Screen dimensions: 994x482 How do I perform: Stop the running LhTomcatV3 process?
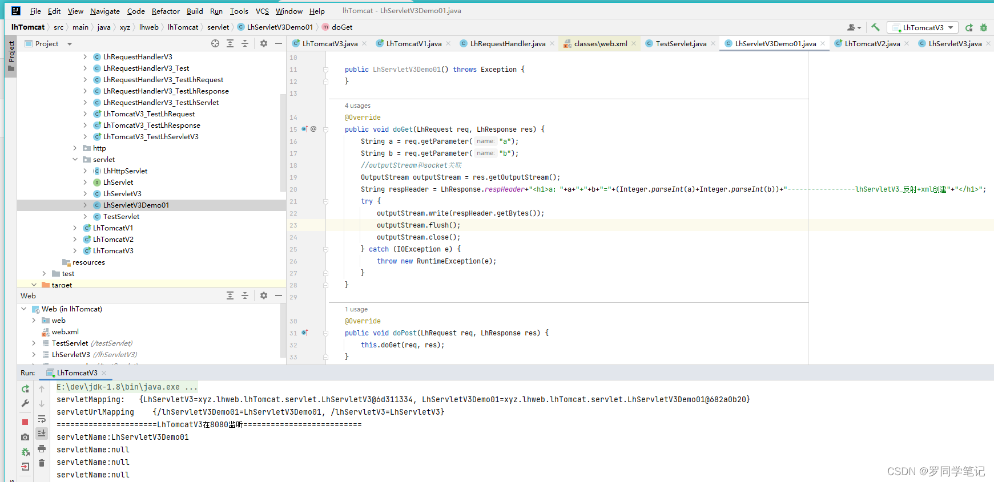point(25,422)
